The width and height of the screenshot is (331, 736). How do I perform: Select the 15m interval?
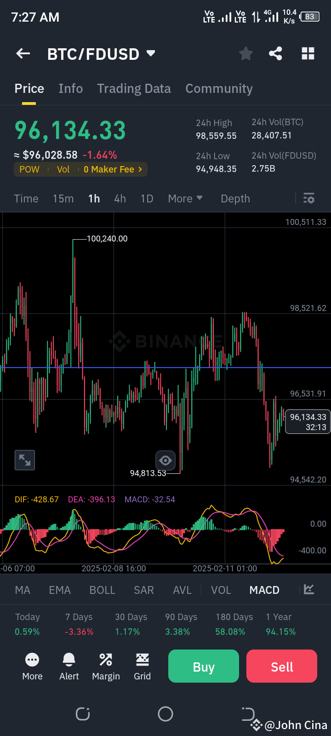(63, 199)
